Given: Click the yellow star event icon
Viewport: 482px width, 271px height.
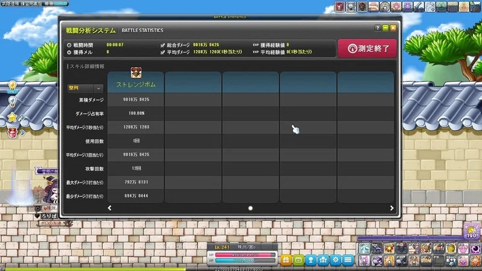Looking at the screenshot, I should pyautogui.click(x=12, y=117).
